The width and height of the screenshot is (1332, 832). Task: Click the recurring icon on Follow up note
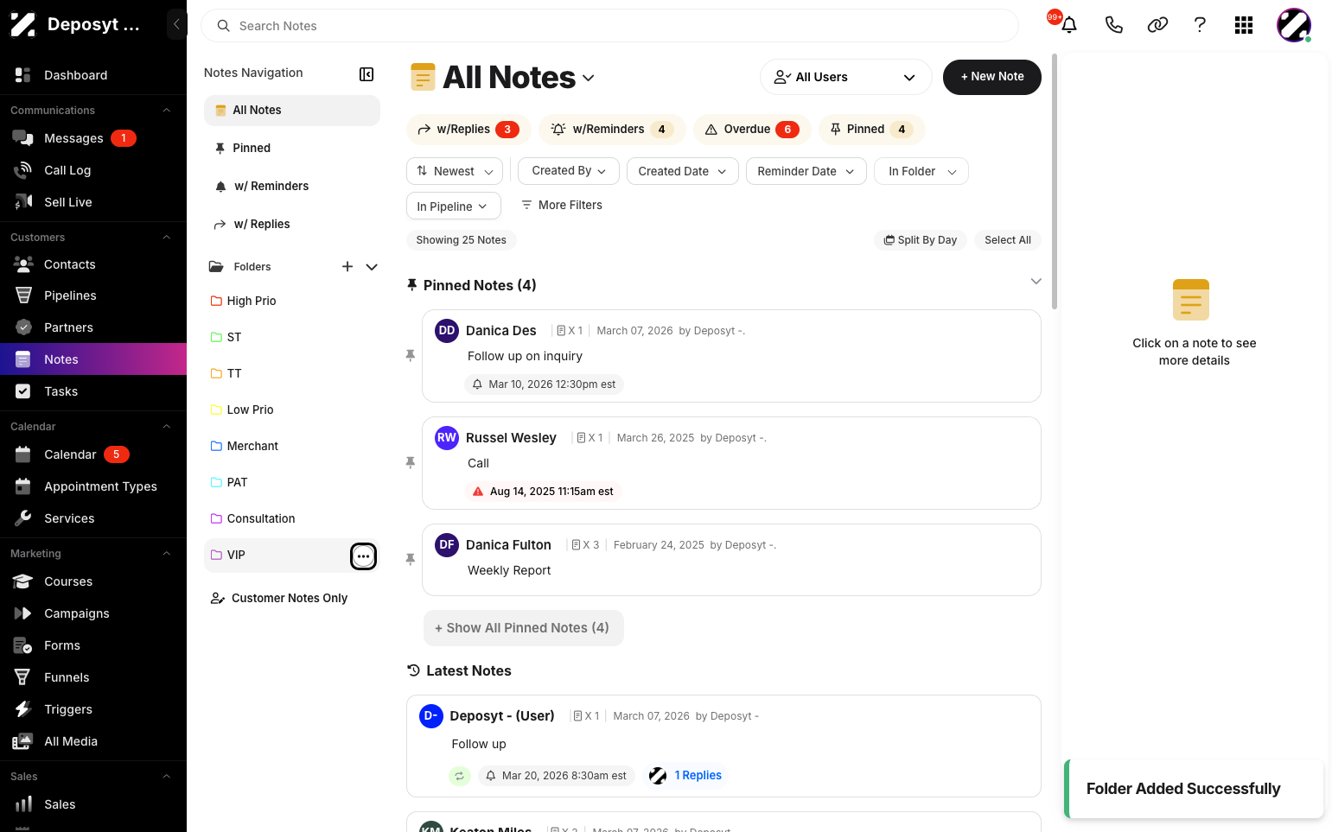pyautogui.click(x=460, y=776)
